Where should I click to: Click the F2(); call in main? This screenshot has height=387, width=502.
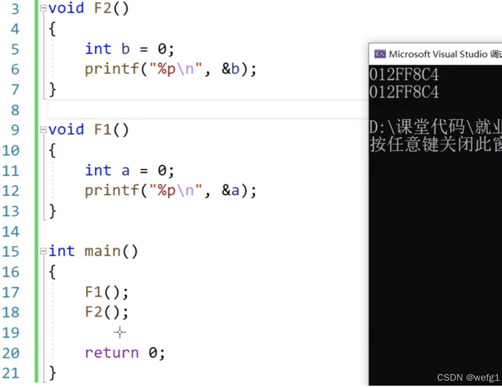coord(107,312)
